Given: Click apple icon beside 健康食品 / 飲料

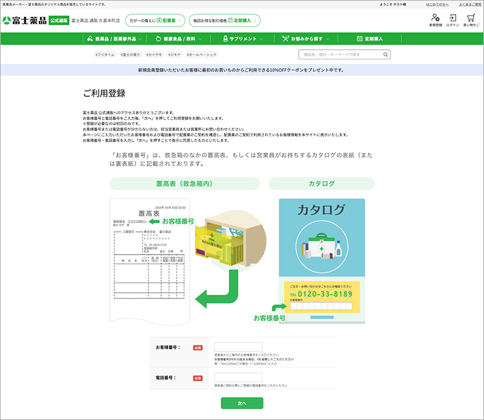Looking at the screenshot, I should [x=158, y=39].
